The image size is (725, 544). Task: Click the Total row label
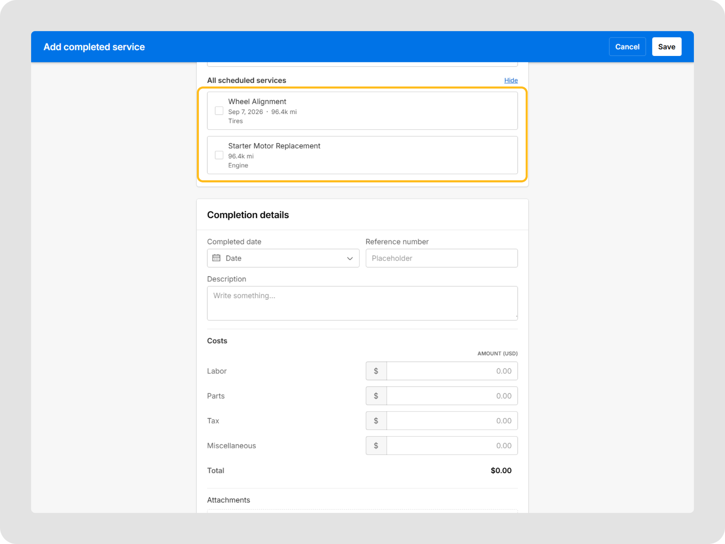coord(216,470)
